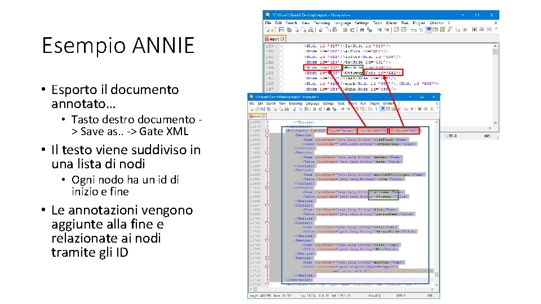Click Find binoculars icon in back Notepad++ toolbar
541x304 pixels.
coord(362,30)
